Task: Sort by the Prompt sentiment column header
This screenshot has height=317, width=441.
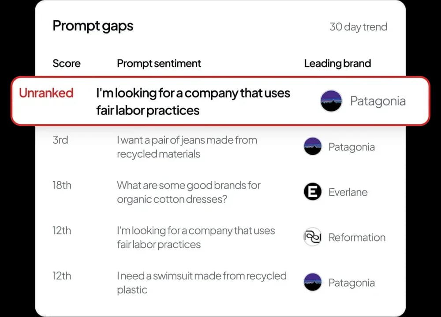Action: click(159, 63)
